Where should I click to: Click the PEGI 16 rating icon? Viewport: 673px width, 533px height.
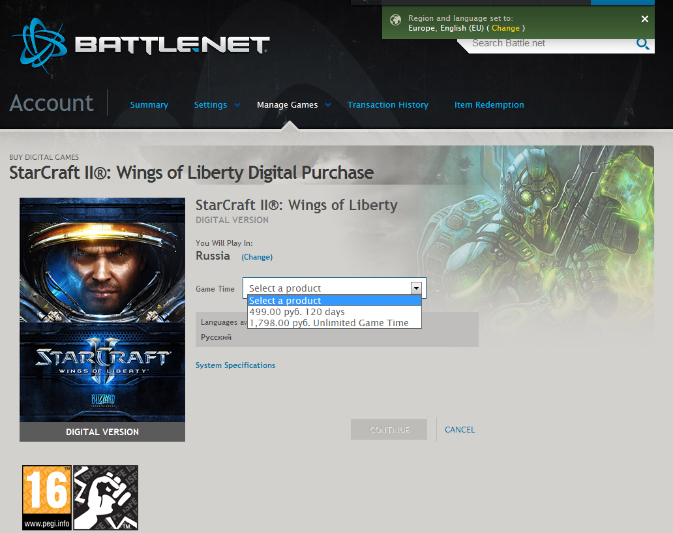pyautogui.click(x=47, y=497)
